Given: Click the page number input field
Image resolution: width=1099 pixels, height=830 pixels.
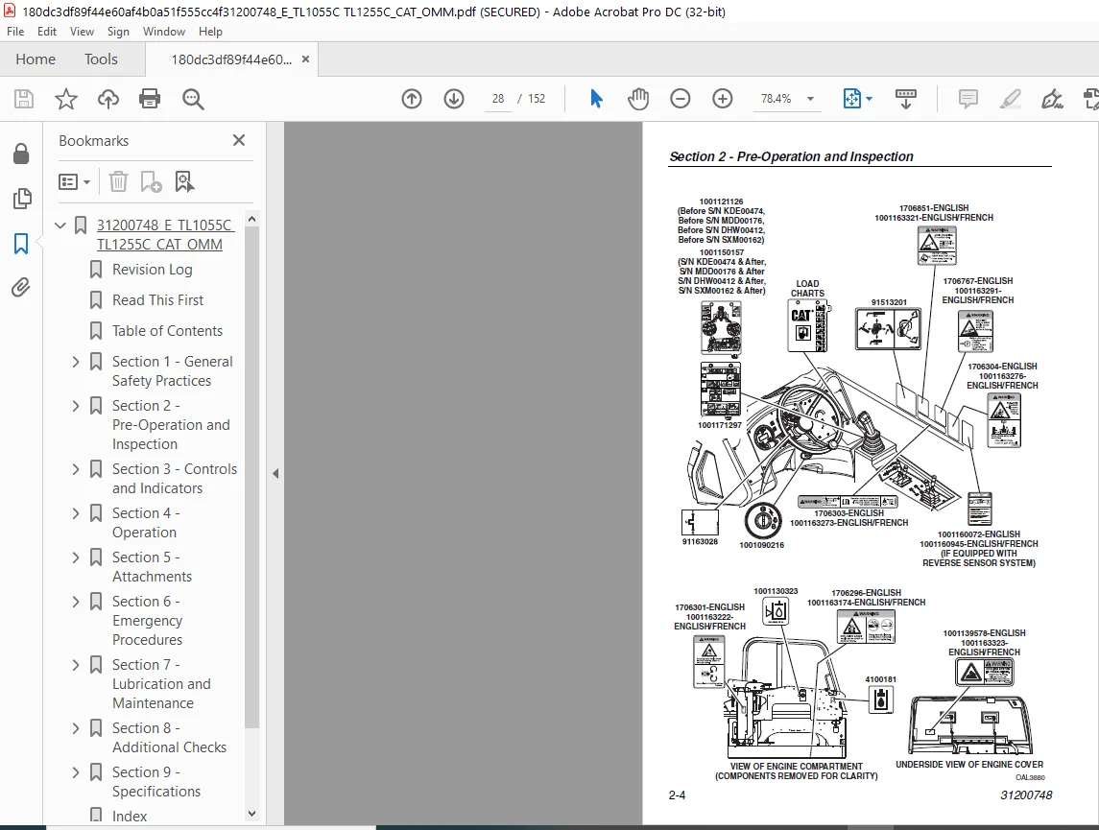Looking at the screenshot, I should [x=497, y=99].
